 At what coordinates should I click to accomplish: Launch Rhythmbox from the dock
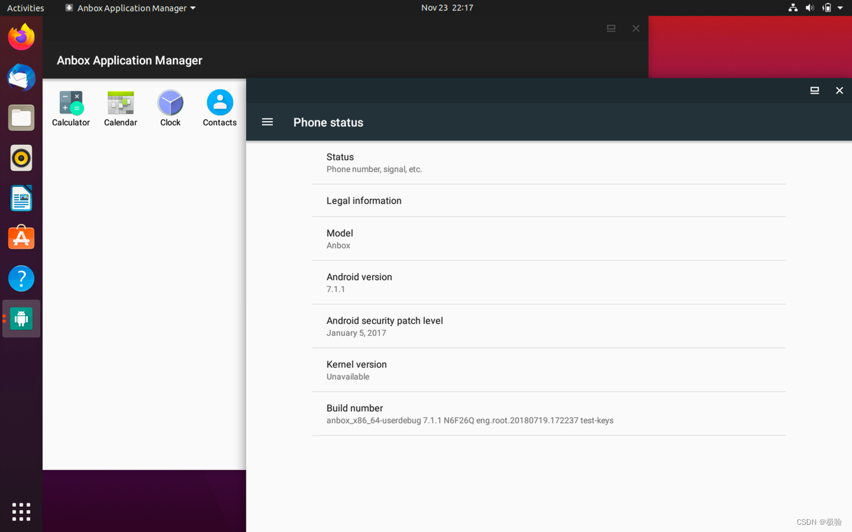(x=21, y=158)
